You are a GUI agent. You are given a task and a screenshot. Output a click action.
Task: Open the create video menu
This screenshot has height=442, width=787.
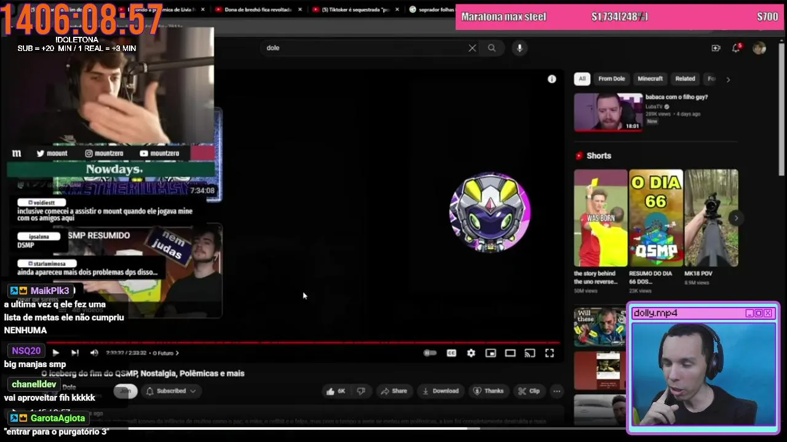716,48
